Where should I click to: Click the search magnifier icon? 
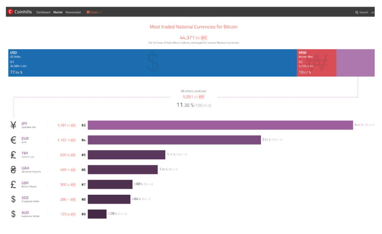357,12
